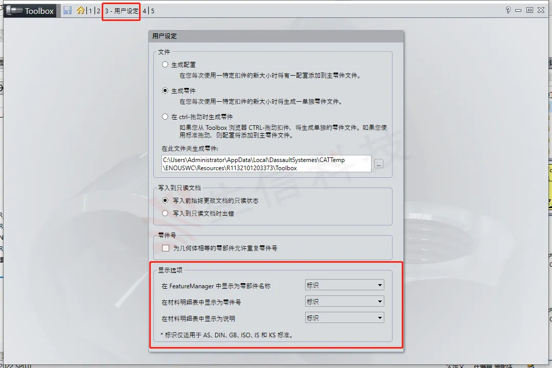Open 在材料明细表中显示为零件号 dropdown
The width and height of the screenshot is (552, 368).
[344, 302]
